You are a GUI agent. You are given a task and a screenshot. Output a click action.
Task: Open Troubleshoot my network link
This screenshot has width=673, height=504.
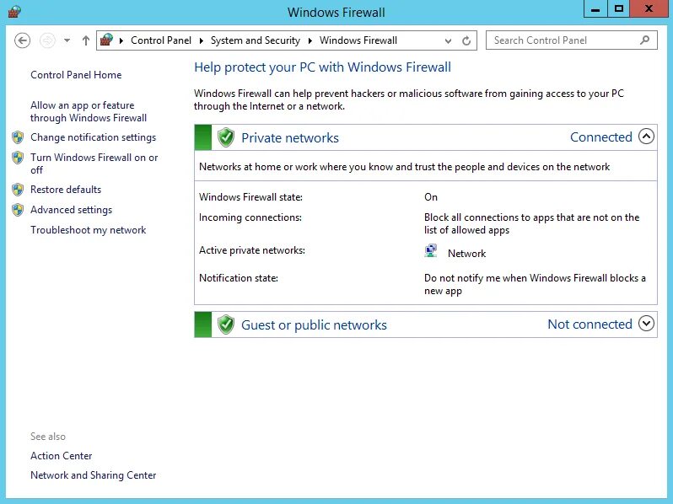[x=88, y=230]
